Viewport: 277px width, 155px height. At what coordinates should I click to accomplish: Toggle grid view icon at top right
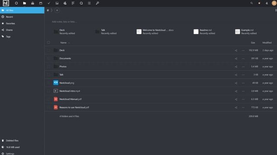pyautogui.click(x=276, y=10)
